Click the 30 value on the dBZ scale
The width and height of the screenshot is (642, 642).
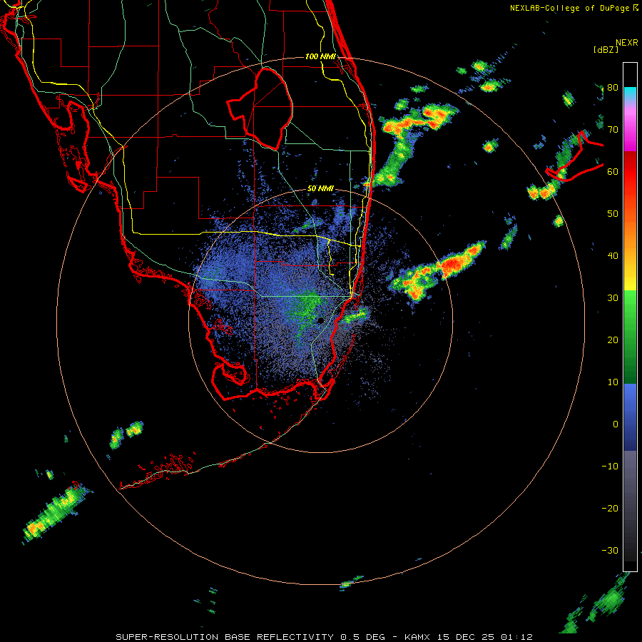[x=613, y=298]
